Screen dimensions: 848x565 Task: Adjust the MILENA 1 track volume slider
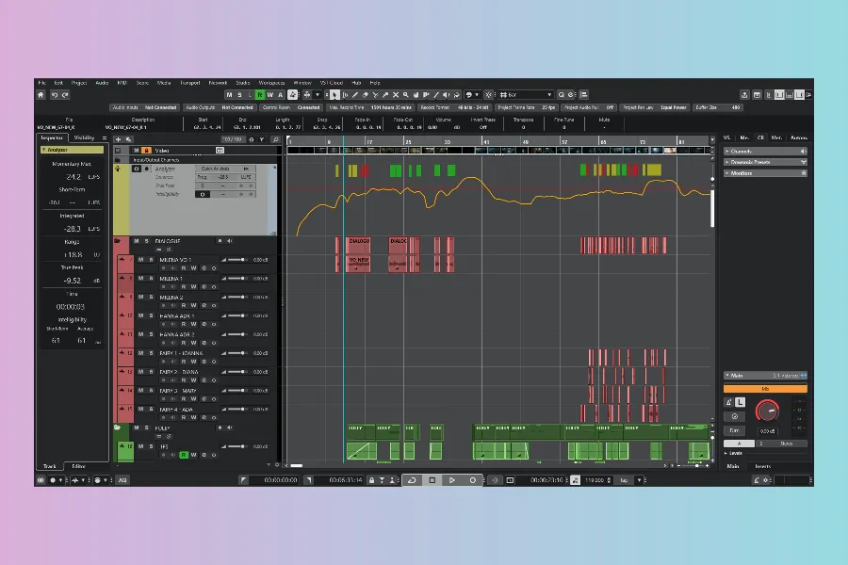236,279
